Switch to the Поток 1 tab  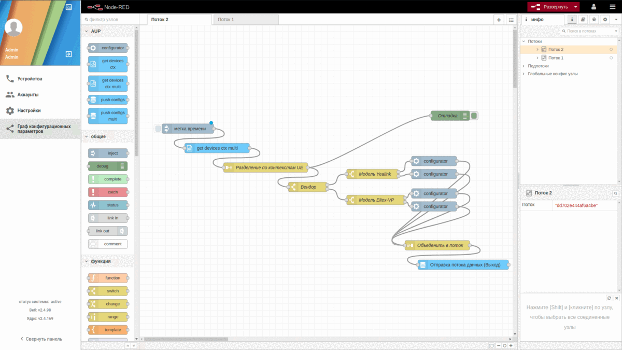click(246, 20)
